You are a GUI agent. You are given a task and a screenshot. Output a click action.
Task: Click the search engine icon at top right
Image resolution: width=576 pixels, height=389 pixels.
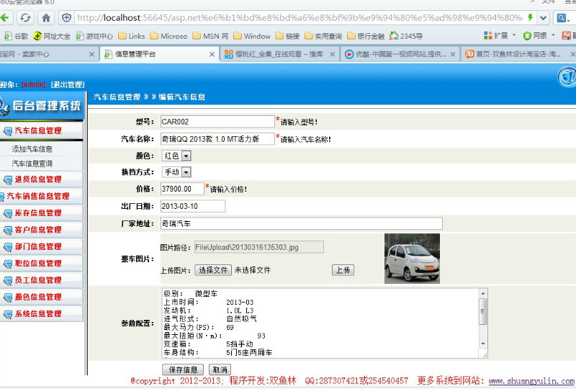tap(562, 17)
